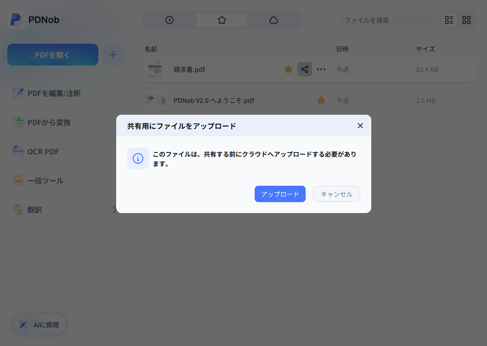487x346 pixels.
Task: Click the AIに質問 button
Action: click(x=39, y=325)
